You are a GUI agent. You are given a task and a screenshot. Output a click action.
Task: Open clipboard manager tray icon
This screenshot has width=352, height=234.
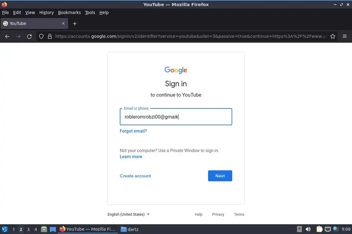coord(319,229)
